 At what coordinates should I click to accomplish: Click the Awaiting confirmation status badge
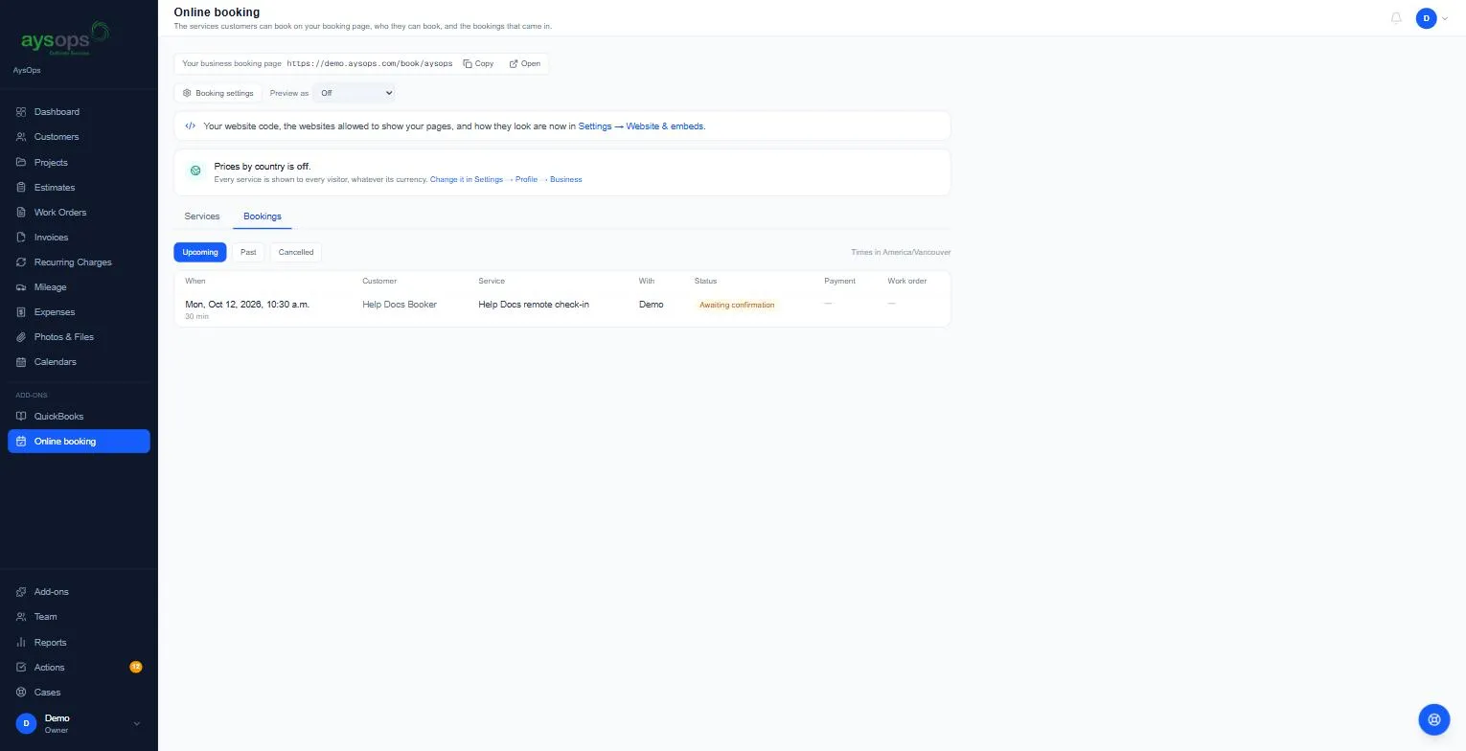(737, 305)
